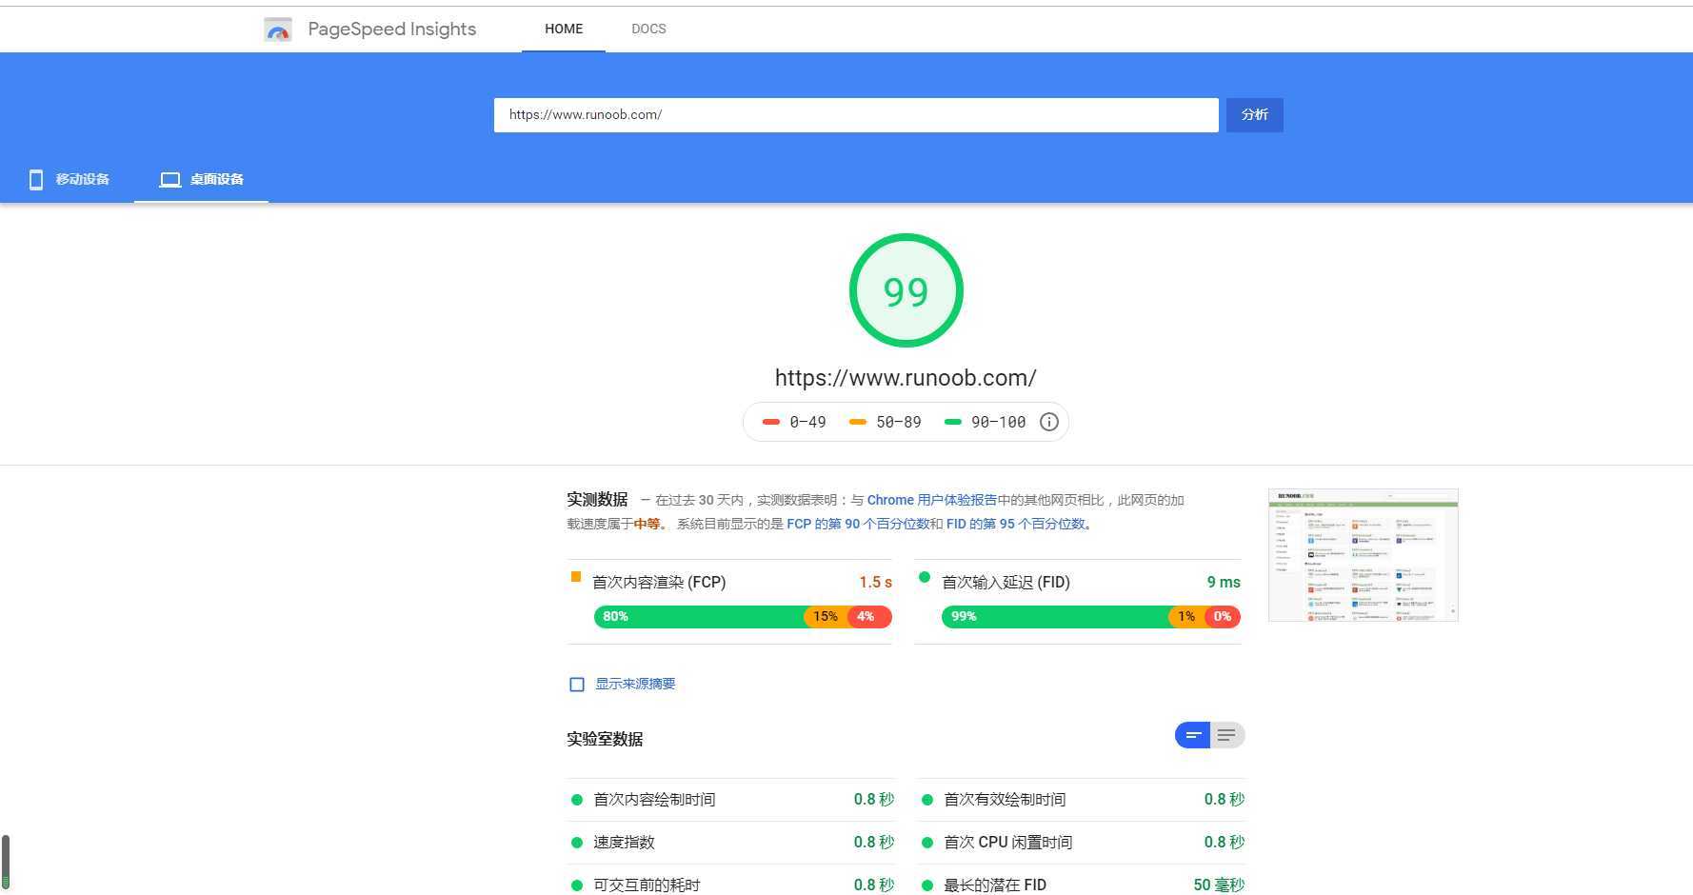1693x895 pixels.
Task: Click the 首次内容绘制时间 metric row
Action: [731, 800]
